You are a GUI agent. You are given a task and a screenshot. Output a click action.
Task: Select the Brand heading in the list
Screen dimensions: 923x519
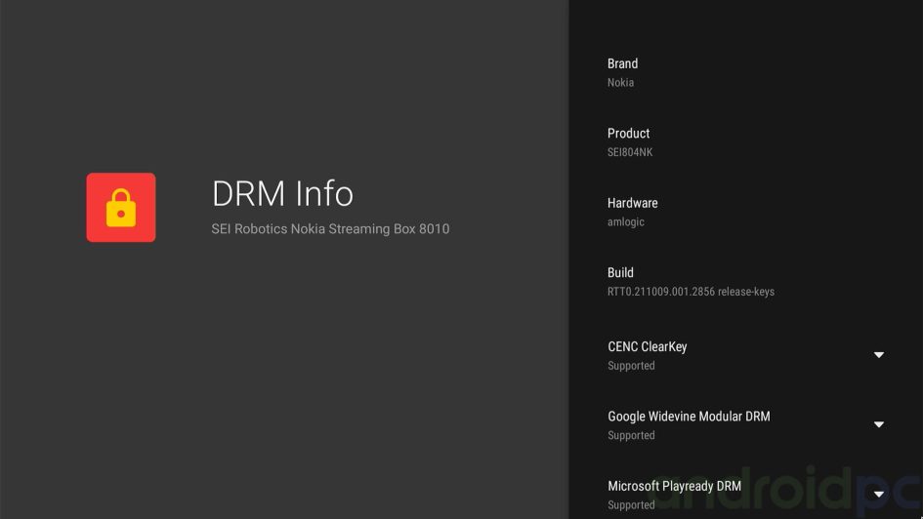tap(622, 63)
